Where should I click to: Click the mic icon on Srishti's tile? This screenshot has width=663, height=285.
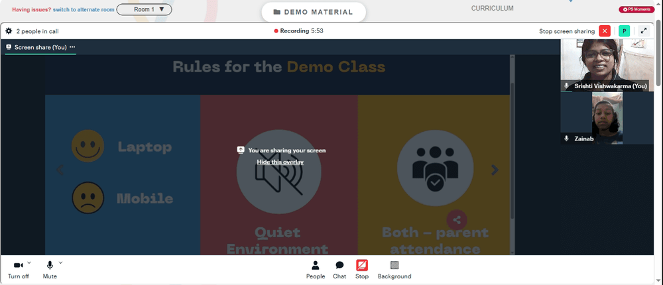click(567, 86)
